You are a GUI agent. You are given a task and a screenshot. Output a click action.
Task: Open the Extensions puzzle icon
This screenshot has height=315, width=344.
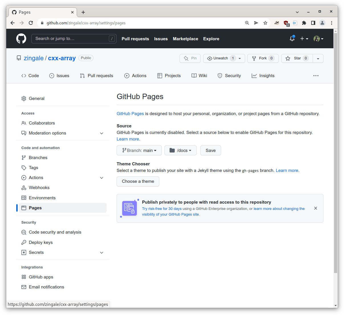point(304,23)
